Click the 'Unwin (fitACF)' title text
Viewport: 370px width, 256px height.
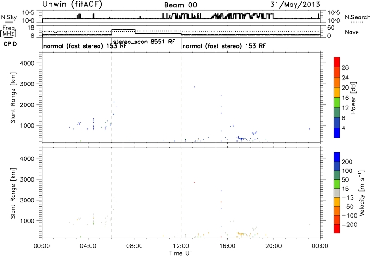point(72,4)
